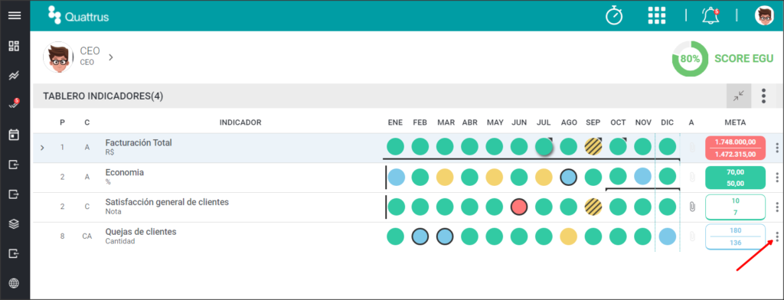This screenshot has height=300, width=784.
Task: Open the hamburger menu
Action: click(15, 15)
